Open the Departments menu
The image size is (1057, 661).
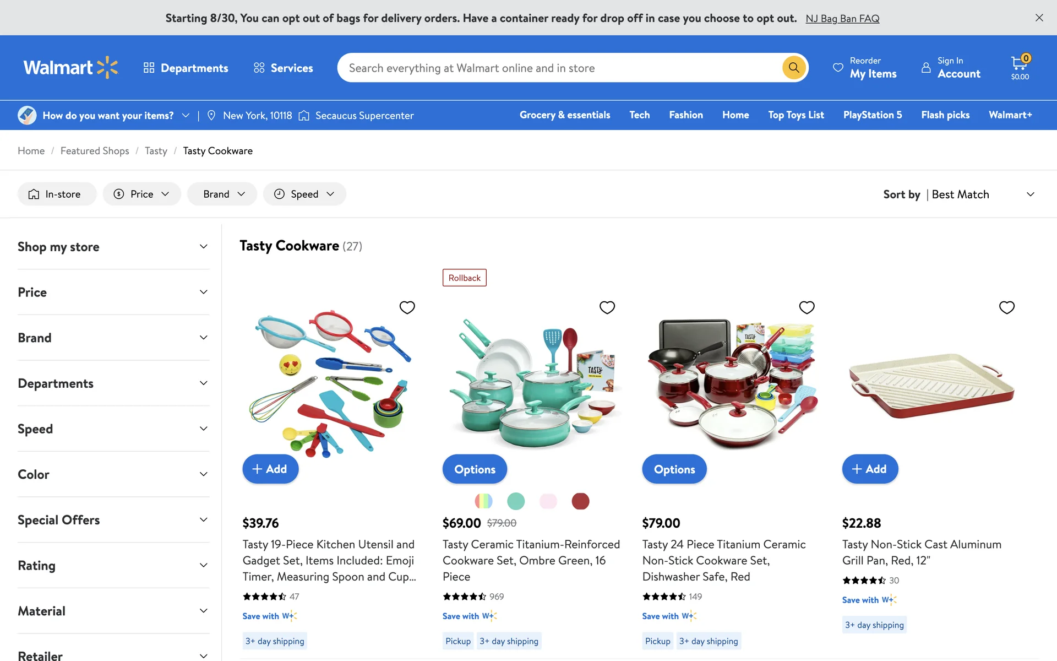(x=186, y=68)
